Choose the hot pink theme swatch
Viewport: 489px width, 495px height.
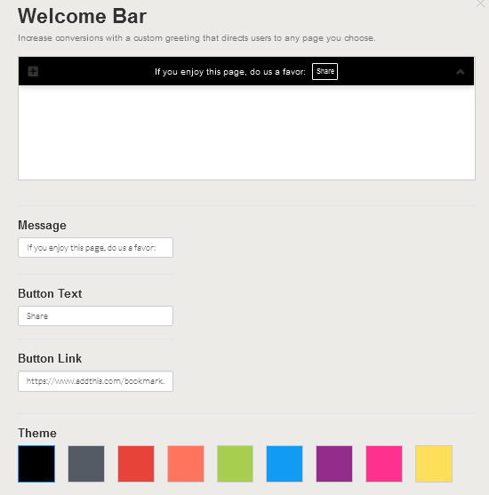pyautogui.click(x=384, y=464)
